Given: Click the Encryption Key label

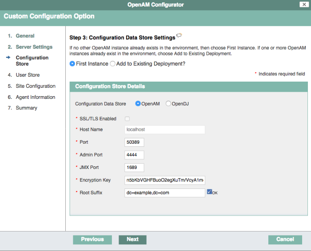Looking at the screenshot, I should pyautogui.click(x=95, y=180).
